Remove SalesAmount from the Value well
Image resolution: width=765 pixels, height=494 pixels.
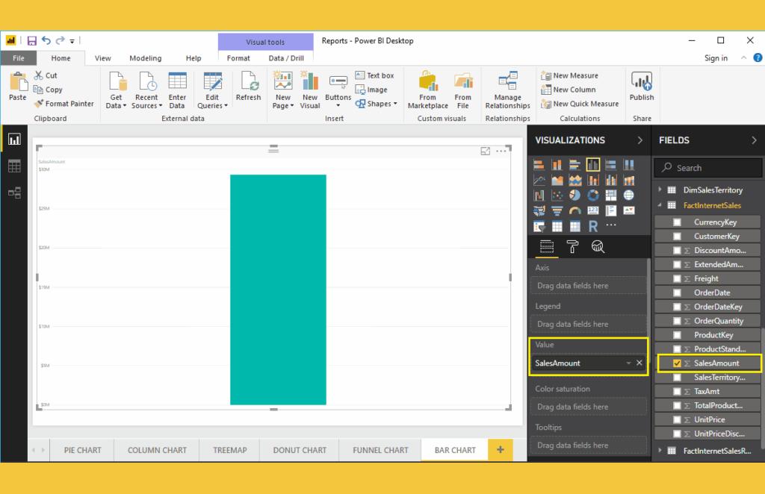tap(639, 363)
